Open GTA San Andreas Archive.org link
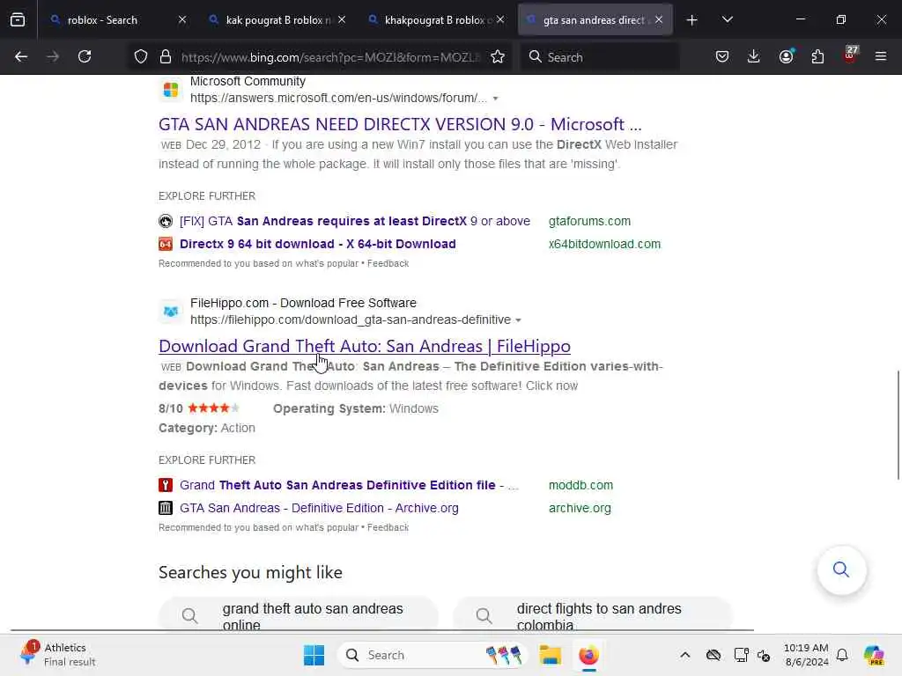 [319, 508]
